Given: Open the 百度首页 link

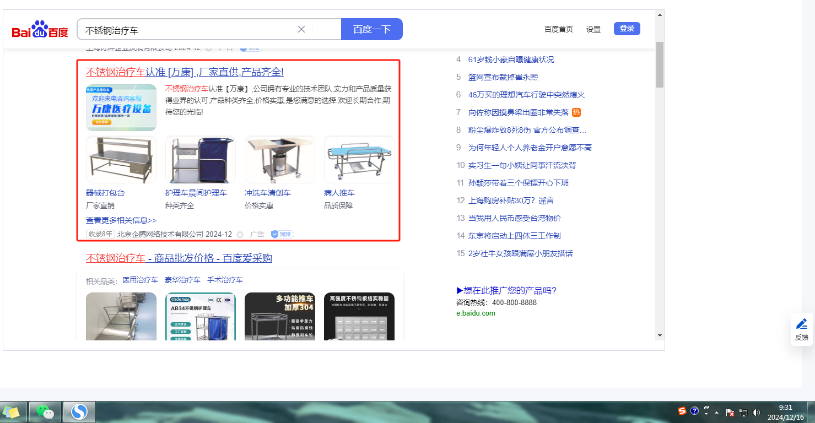Looking at the screenshot, I should pyautogui.click(x=558, y=29).
